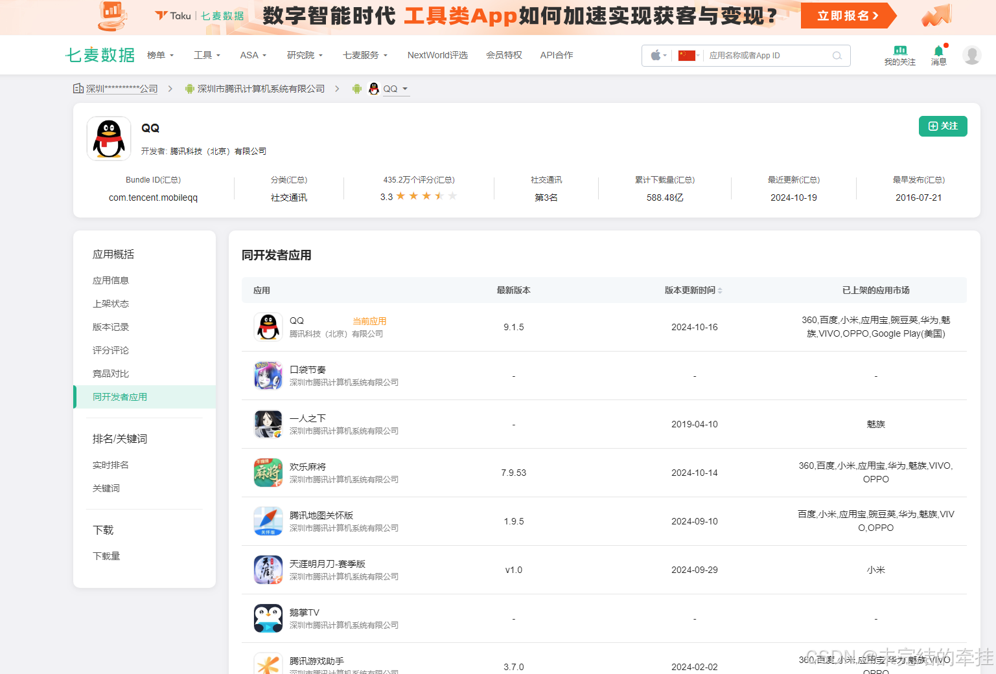Open the QQ breadcrumb app dropdown
This screenshot has height=674, width=996.
click(x=396, y=89)
